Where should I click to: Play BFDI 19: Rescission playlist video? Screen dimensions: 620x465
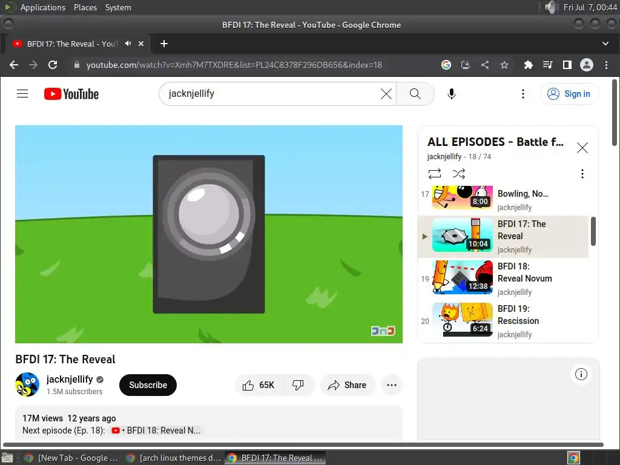coord(503,321)
